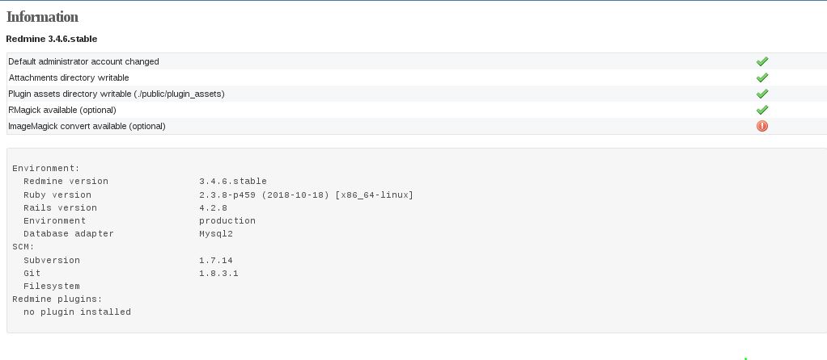
Task: Click the red warning icon for ImageMagick convert
Action: pyautogui.click(x=761, y=126)
